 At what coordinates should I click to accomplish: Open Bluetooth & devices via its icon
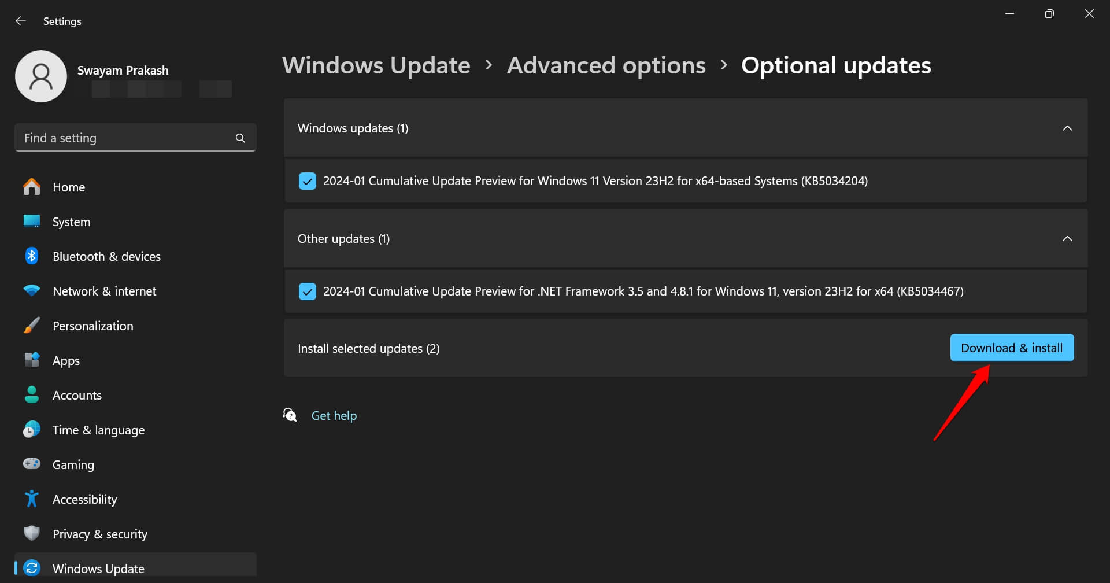pyautogui.click(x=32, y=256)
